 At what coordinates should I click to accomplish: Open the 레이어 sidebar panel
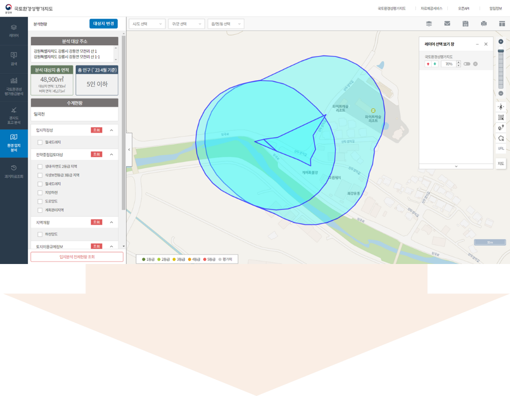[x=14, y=30]
